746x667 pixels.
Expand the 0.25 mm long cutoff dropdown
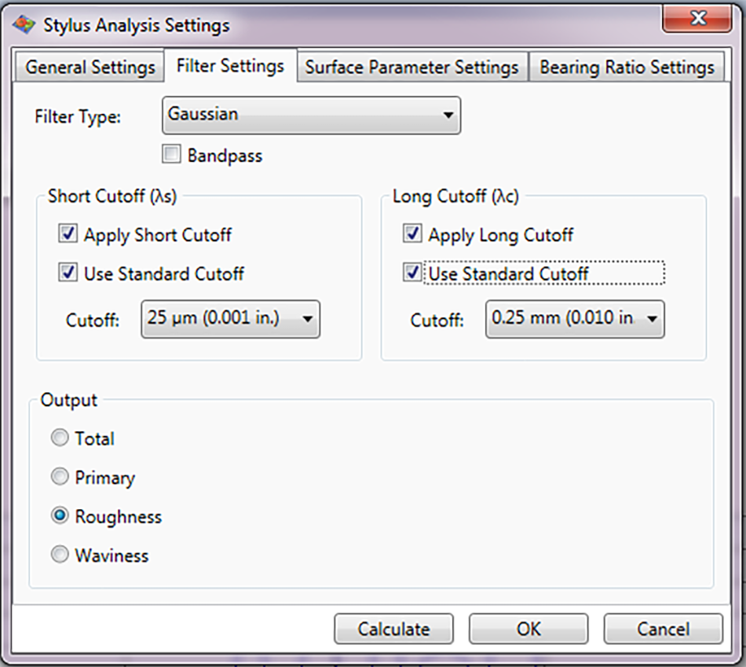click(575, 319)
